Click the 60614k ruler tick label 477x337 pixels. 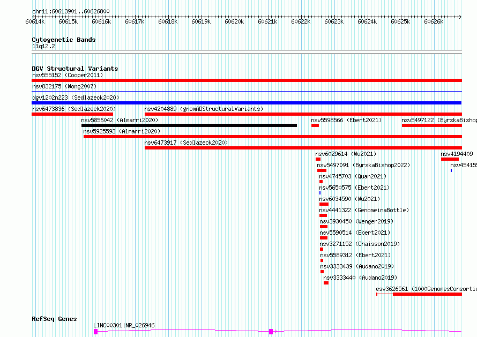coord(35,22)
